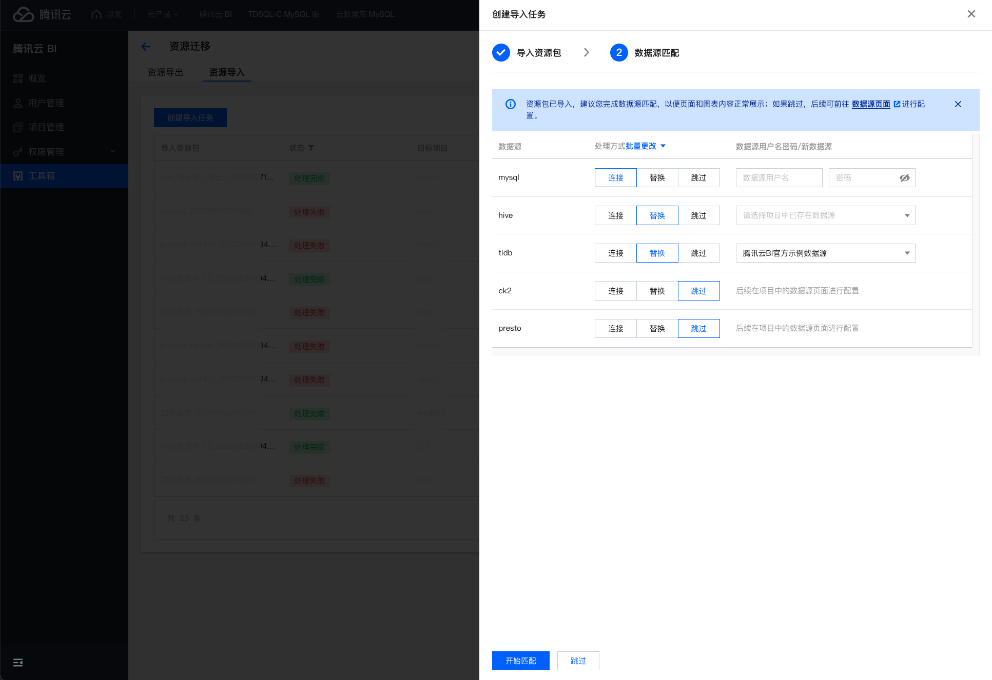Select 连接 option for mysql row
The height and width of the screenshot is (680, 992).
click(x=615, y=178)
